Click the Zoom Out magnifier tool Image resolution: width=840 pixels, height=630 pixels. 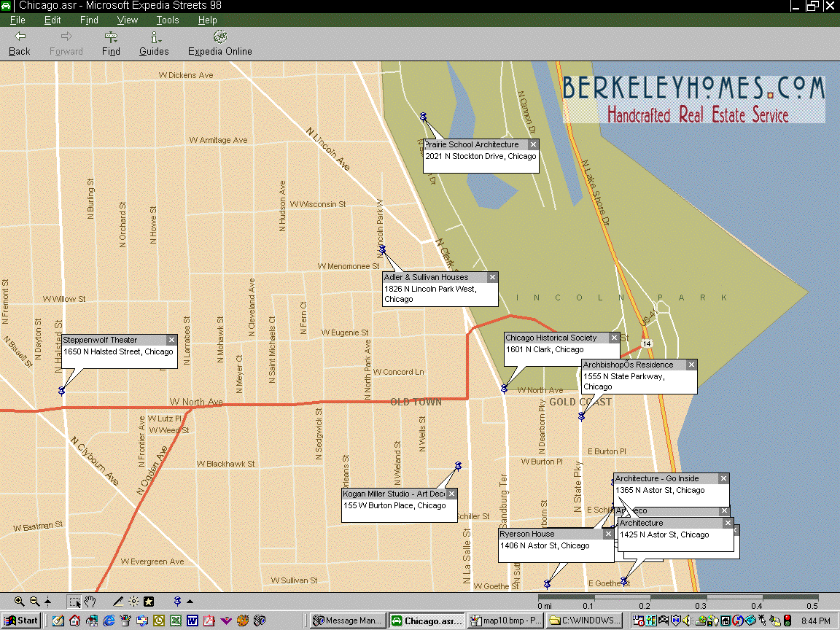click(34, 602)
